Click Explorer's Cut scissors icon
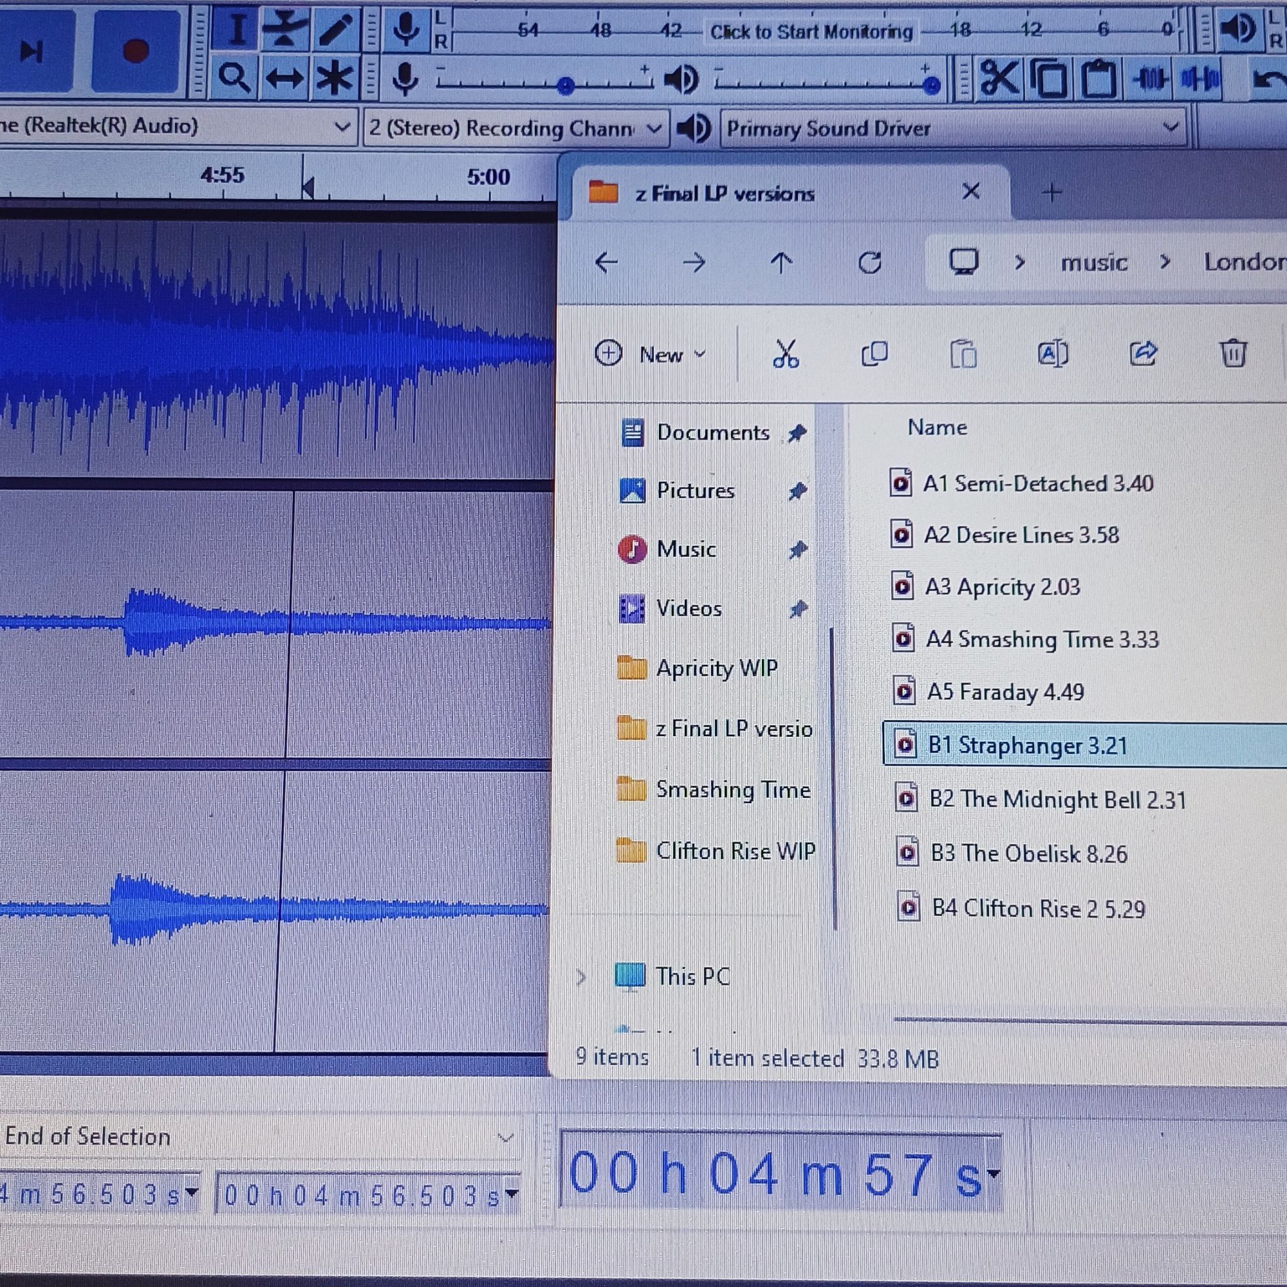 coord(786,354)
